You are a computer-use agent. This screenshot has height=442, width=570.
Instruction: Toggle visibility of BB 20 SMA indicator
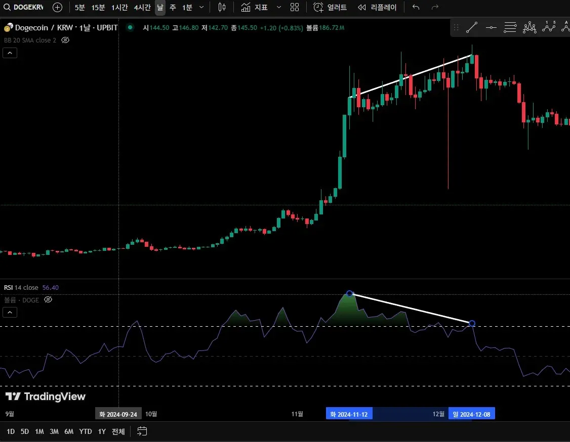click(x=65, y=40)
